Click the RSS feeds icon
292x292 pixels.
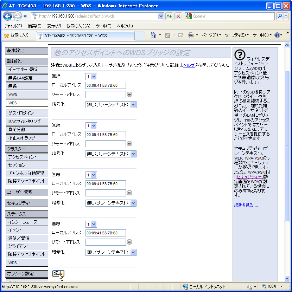click(167, 35)
